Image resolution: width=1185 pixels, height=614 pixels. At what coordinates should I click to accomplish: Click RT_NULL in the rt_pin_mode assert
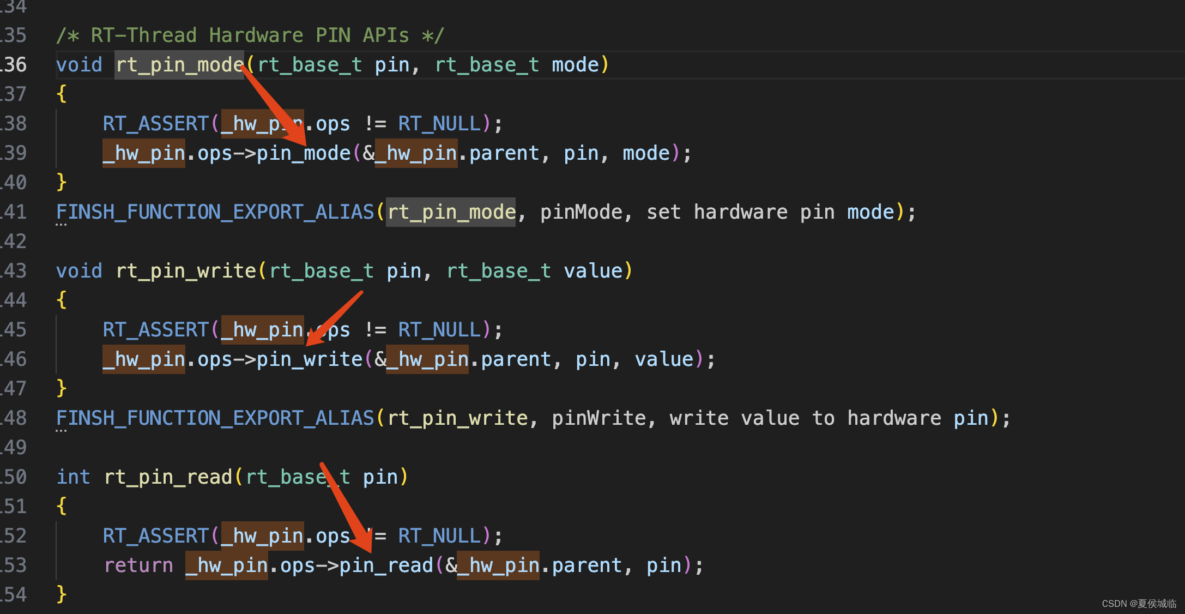click(439, 124)
